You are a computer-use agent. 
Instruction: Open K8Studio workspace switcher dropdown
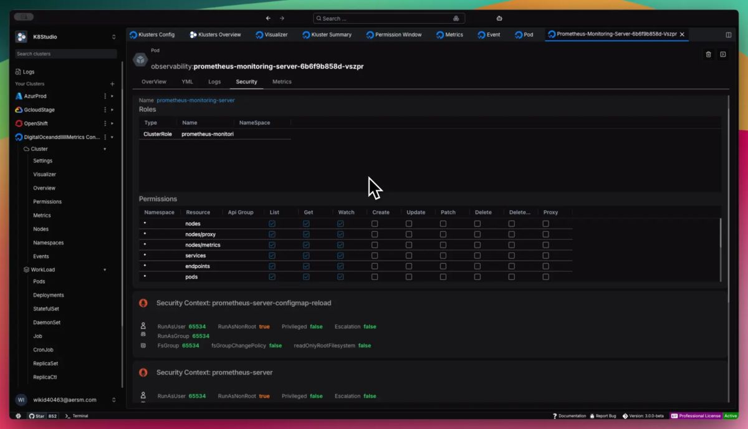113,37
